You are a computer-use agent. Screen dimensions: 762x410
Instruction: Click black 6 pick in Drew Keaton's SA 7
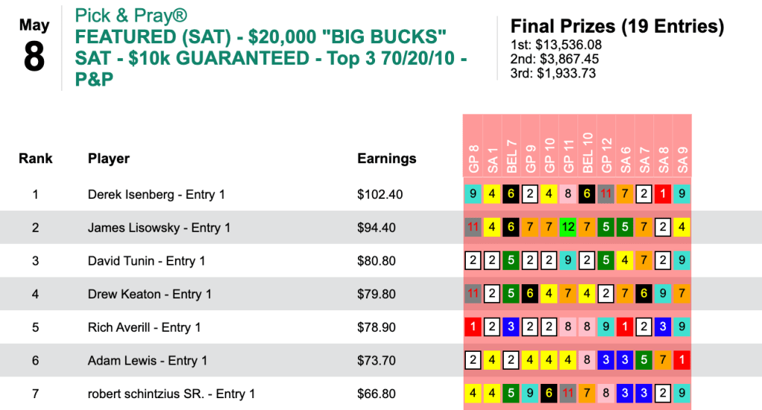(644, 294)
